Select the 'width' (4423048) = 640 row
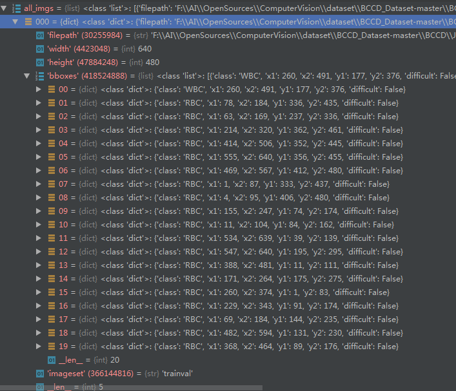Screen dimensions: 456x391 click(228, 49)
